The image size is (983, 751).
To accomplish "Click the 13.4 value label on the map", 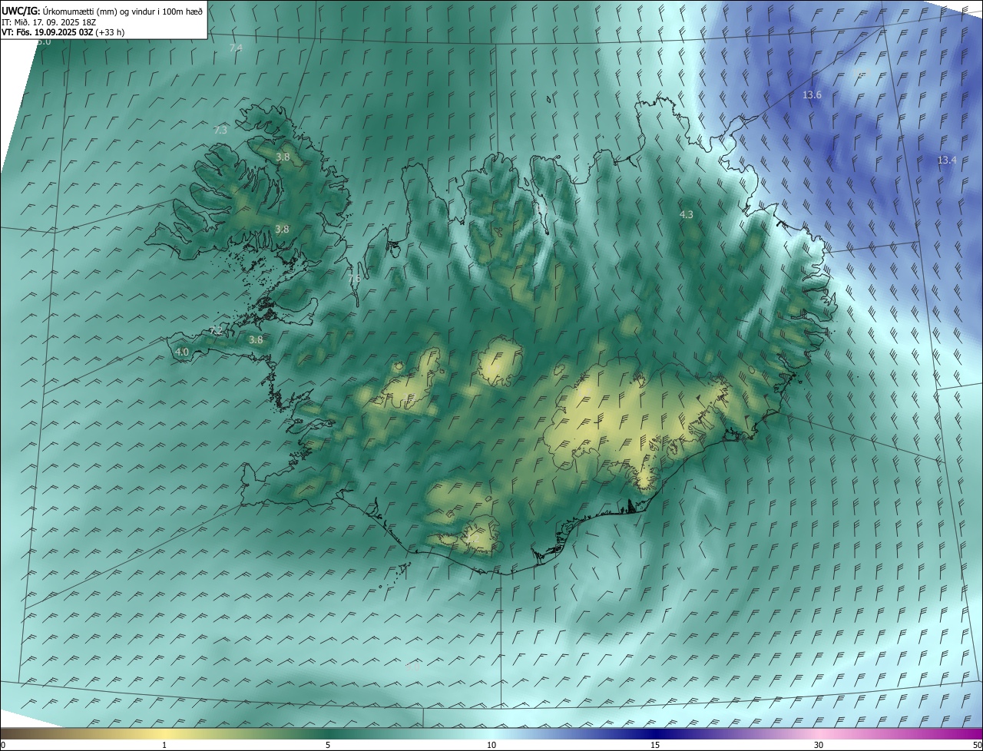I will pyautogui.click(x=947, y=160).
